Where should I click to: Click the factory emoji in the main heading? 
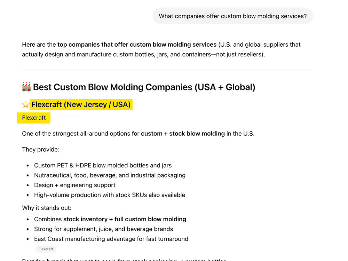point(26,87)
